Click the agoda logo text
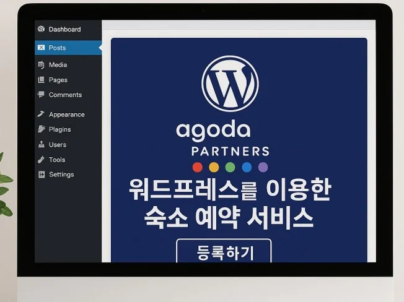404x302 pixels. coord(213,131)
